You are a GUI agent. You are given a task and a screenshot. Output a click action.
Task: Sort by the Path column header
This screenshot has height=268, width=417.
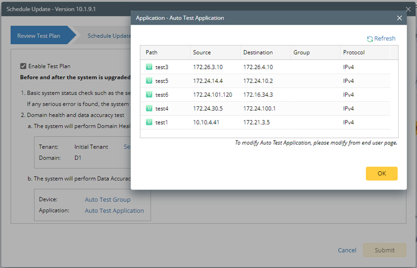tap(152, 52)
